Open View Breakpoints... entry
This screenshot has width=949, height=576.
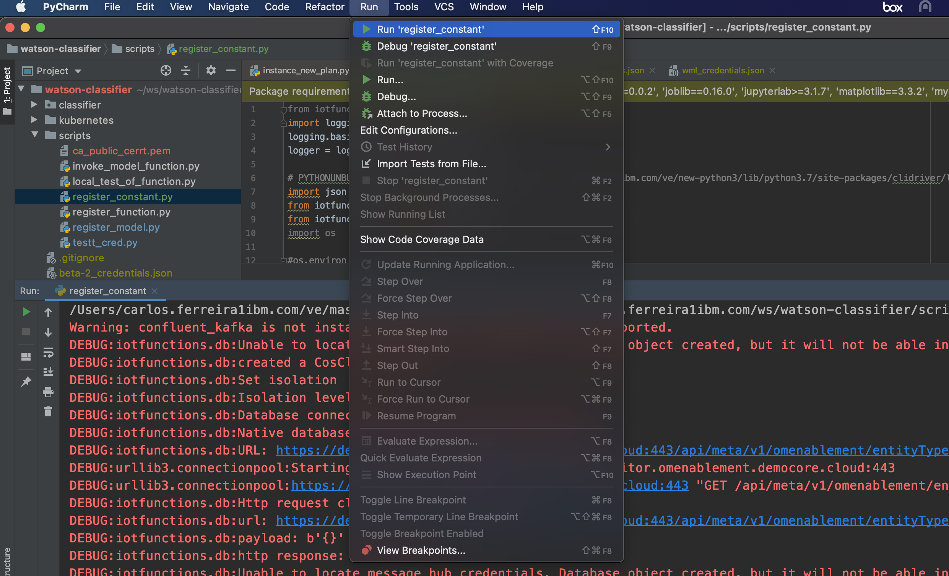[486, 550]
